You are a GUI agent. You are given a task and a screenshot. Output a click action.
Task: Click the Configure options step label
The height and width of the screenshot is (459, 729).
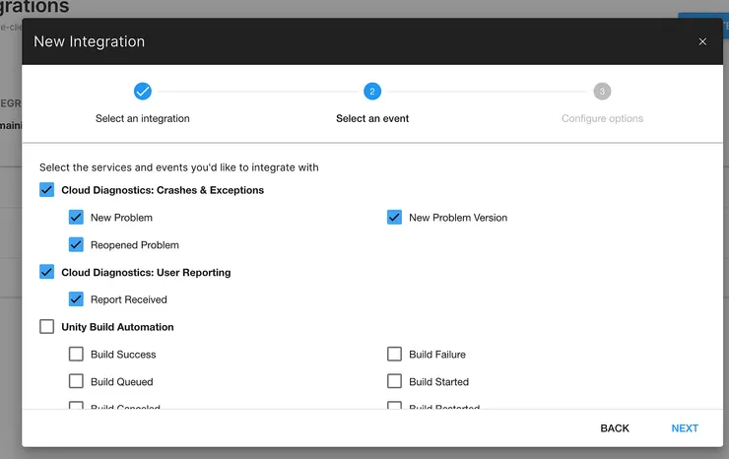[x=602, y=118]
